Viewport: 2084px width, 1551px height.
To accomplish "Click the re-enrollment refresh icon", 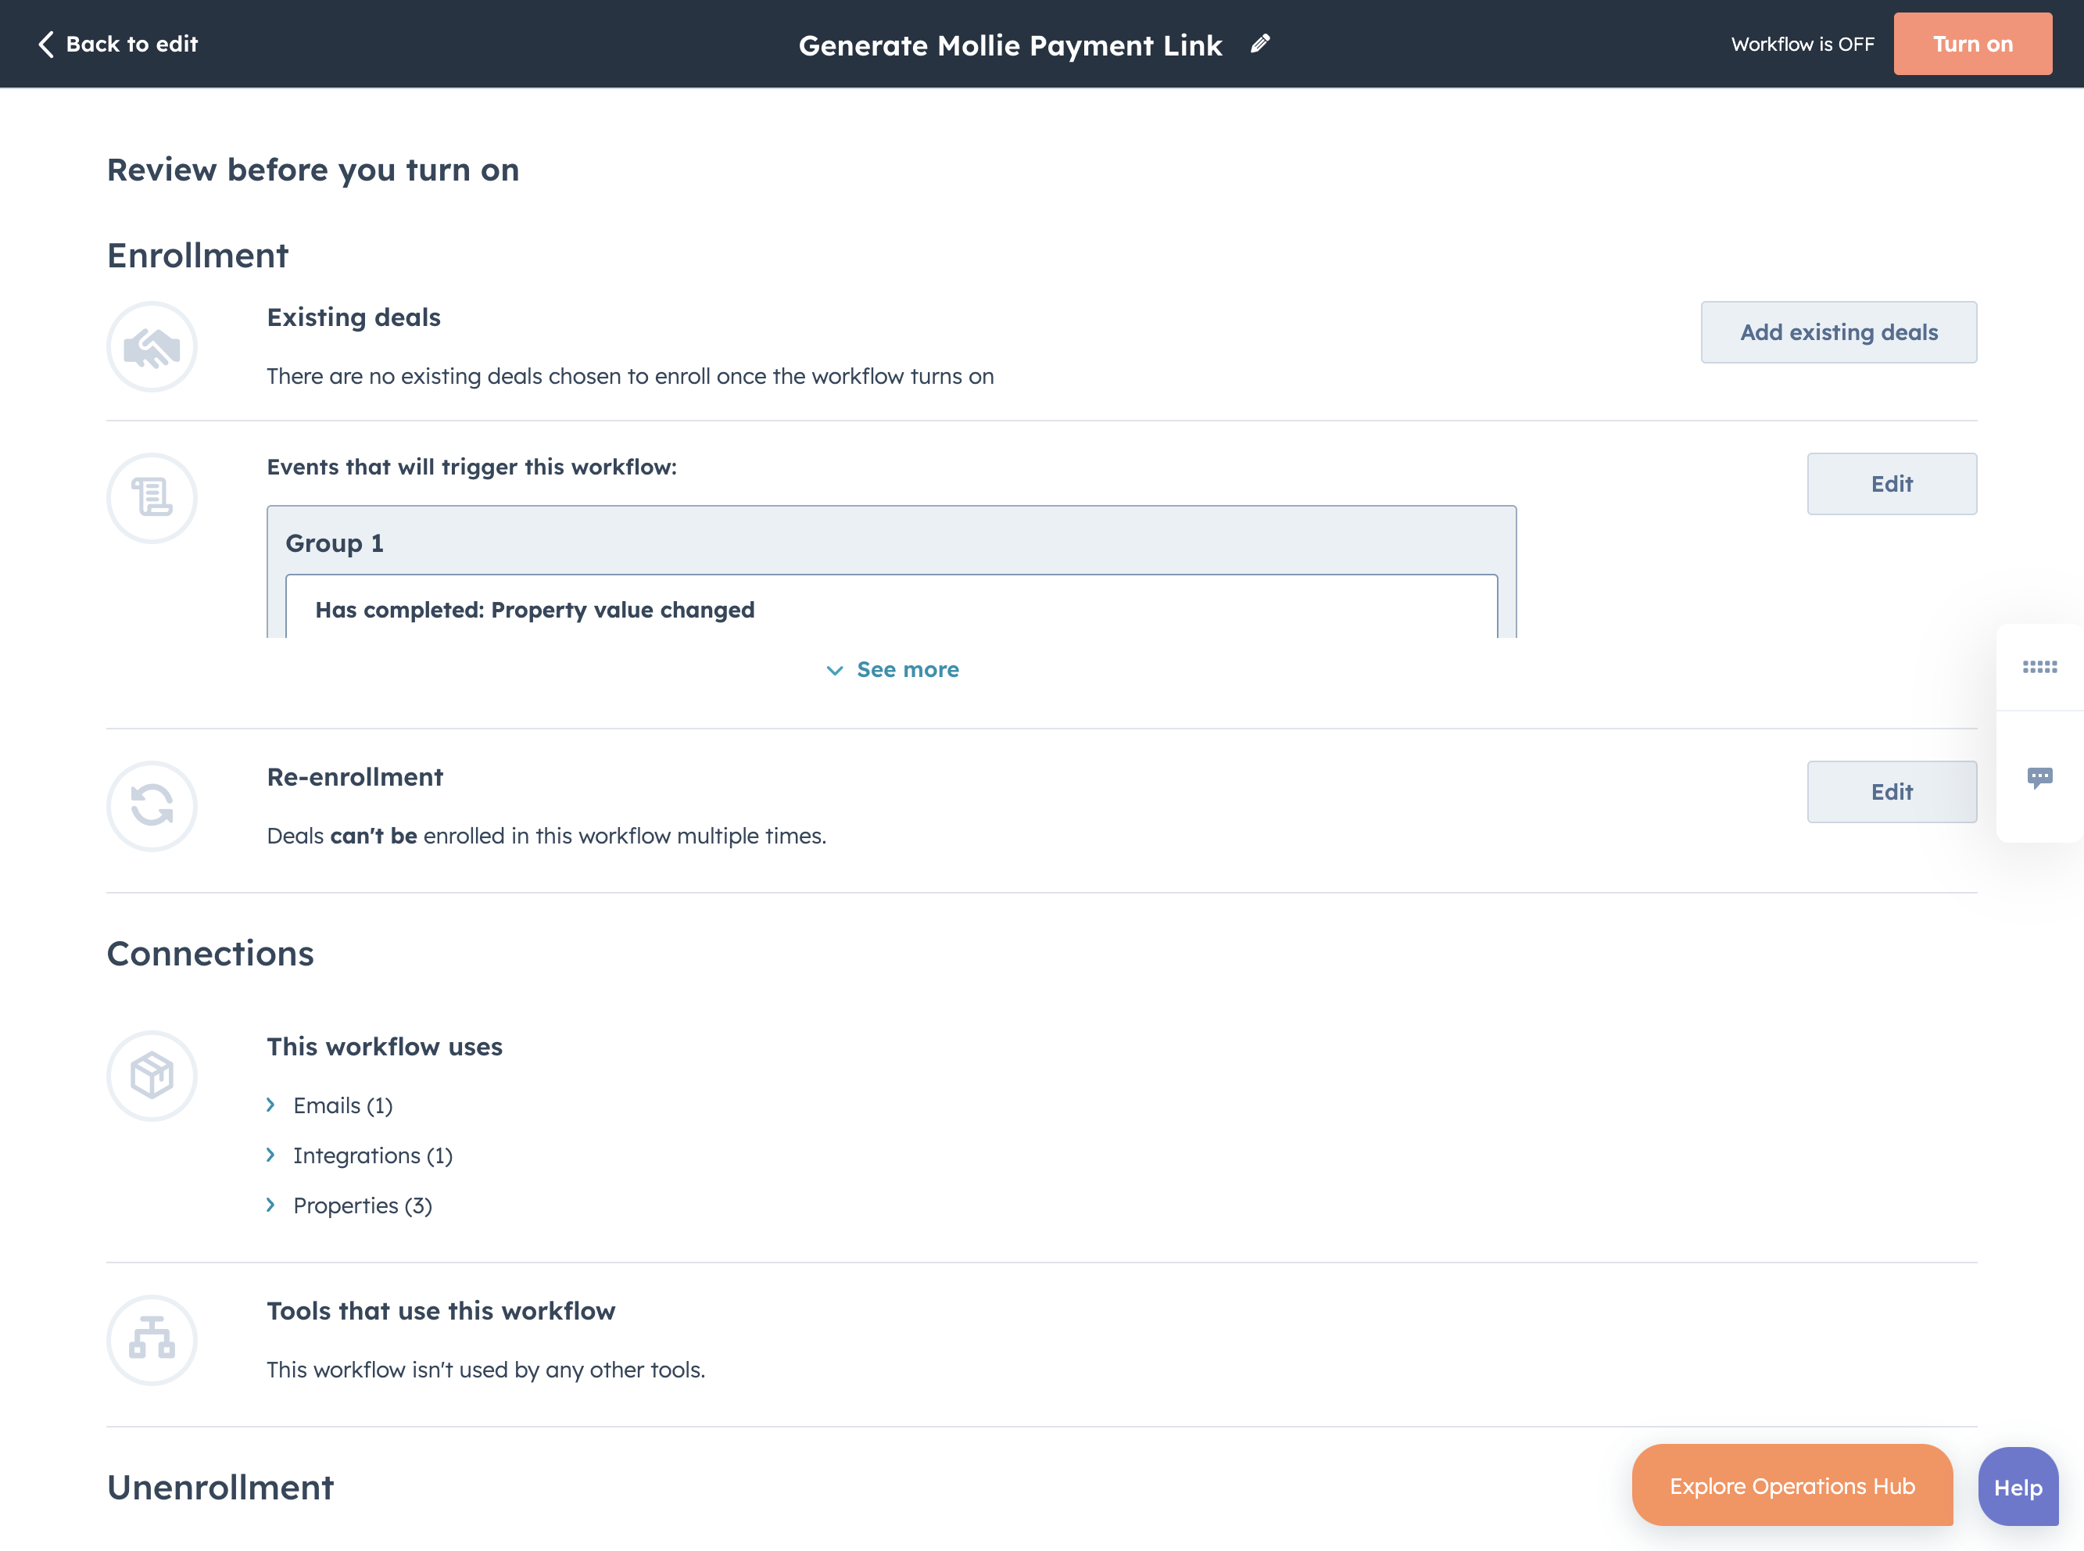I will click(x=152, y=805).
